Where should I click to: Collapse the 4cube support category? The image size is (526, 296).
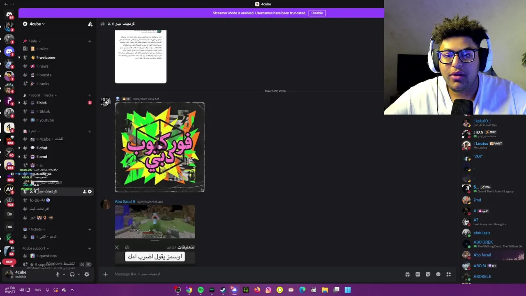(36, 248)
